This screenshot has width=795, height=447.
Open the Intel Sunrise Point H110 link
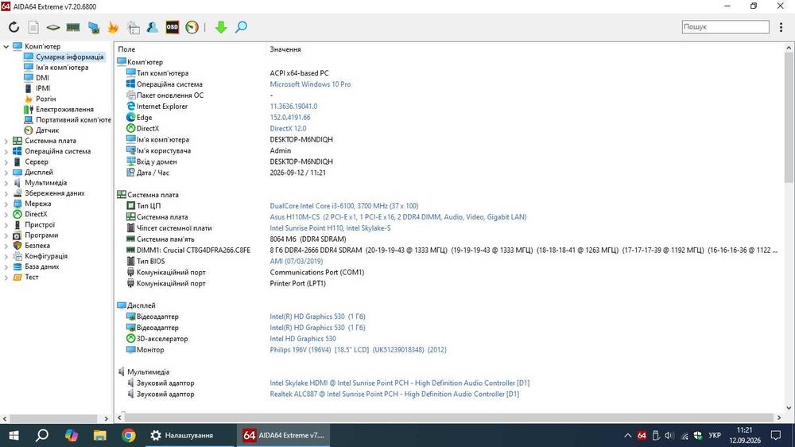click(x=330, y=228)
